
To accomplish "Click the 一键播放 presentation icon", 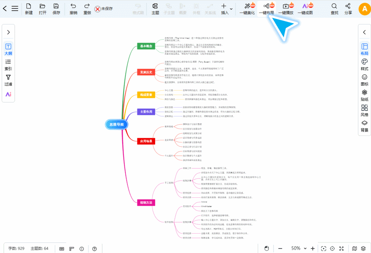I will tap(286, 9).
